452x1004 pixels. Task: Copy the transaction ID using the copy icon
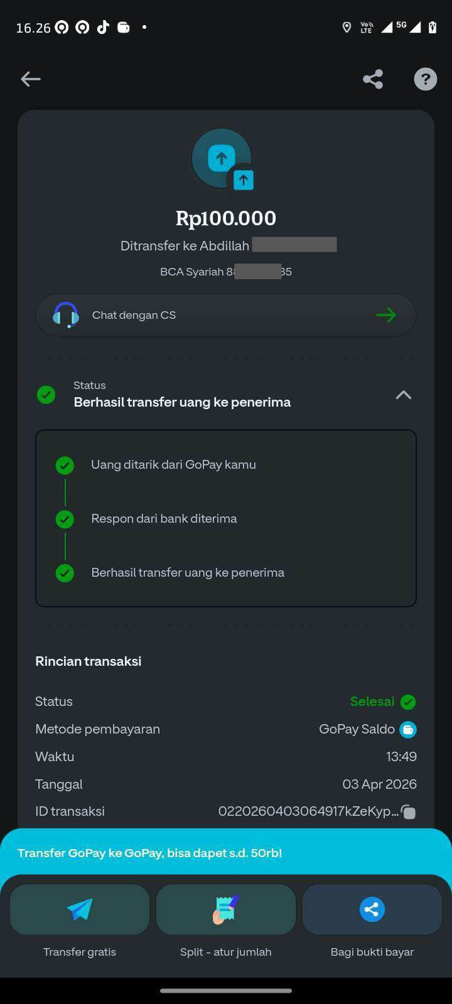tap(408, 811)
